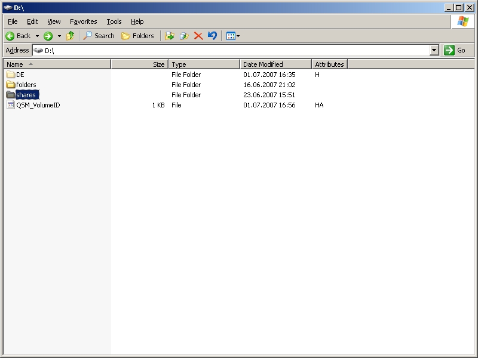Sort by Date Modified column header
478x358 pixels.
pos(275,64)
